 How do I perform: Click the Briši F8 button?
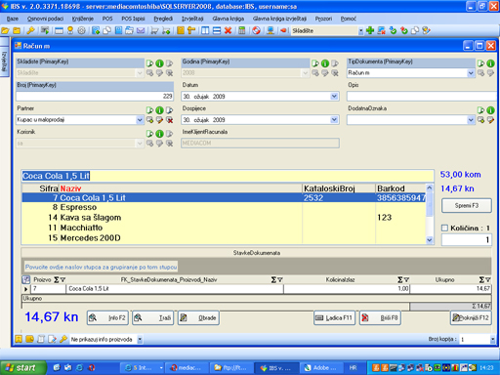[380, 317]
